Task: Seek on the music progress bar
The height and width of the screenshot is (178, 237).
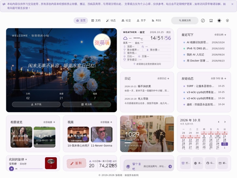Action: 31,169
